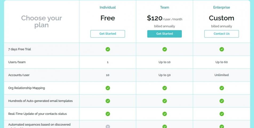Click the Team plan's "Up to 50" accounts value
Image resolution: width=254 pixels, height=128 pixels.
click(165, 75)
